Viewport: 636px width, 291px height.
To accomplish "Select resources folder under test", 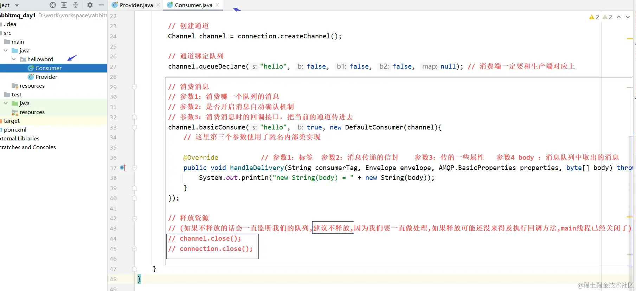I will 32,112.
